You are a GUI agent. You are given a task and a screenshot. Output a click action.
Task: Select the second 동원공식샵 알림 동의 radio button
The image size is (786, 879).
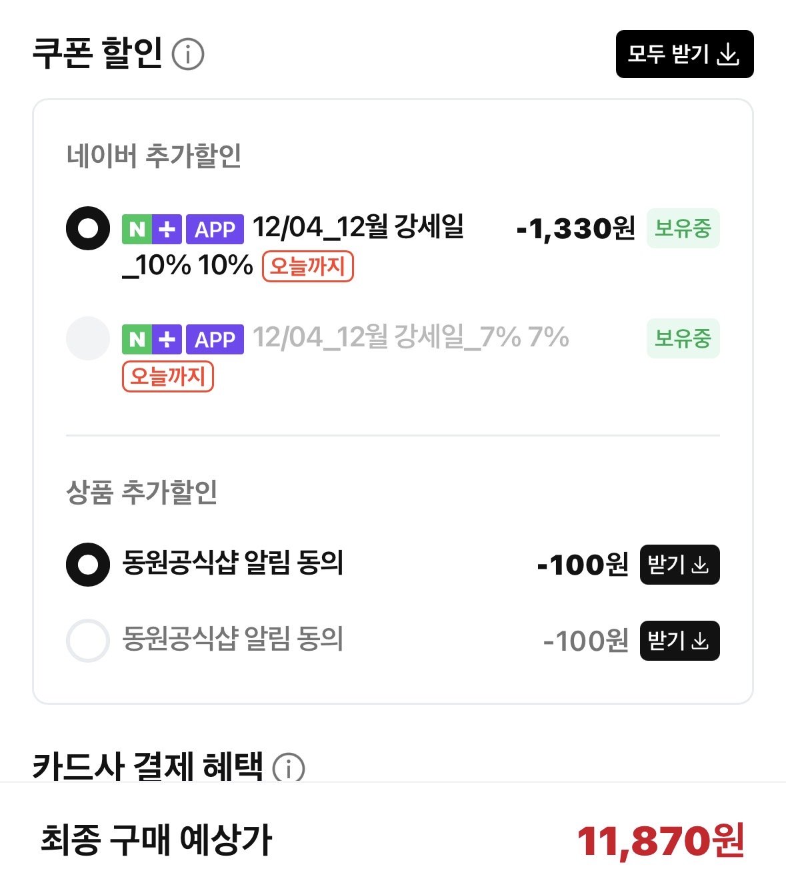pyautogui.click(x=88, y=641)
